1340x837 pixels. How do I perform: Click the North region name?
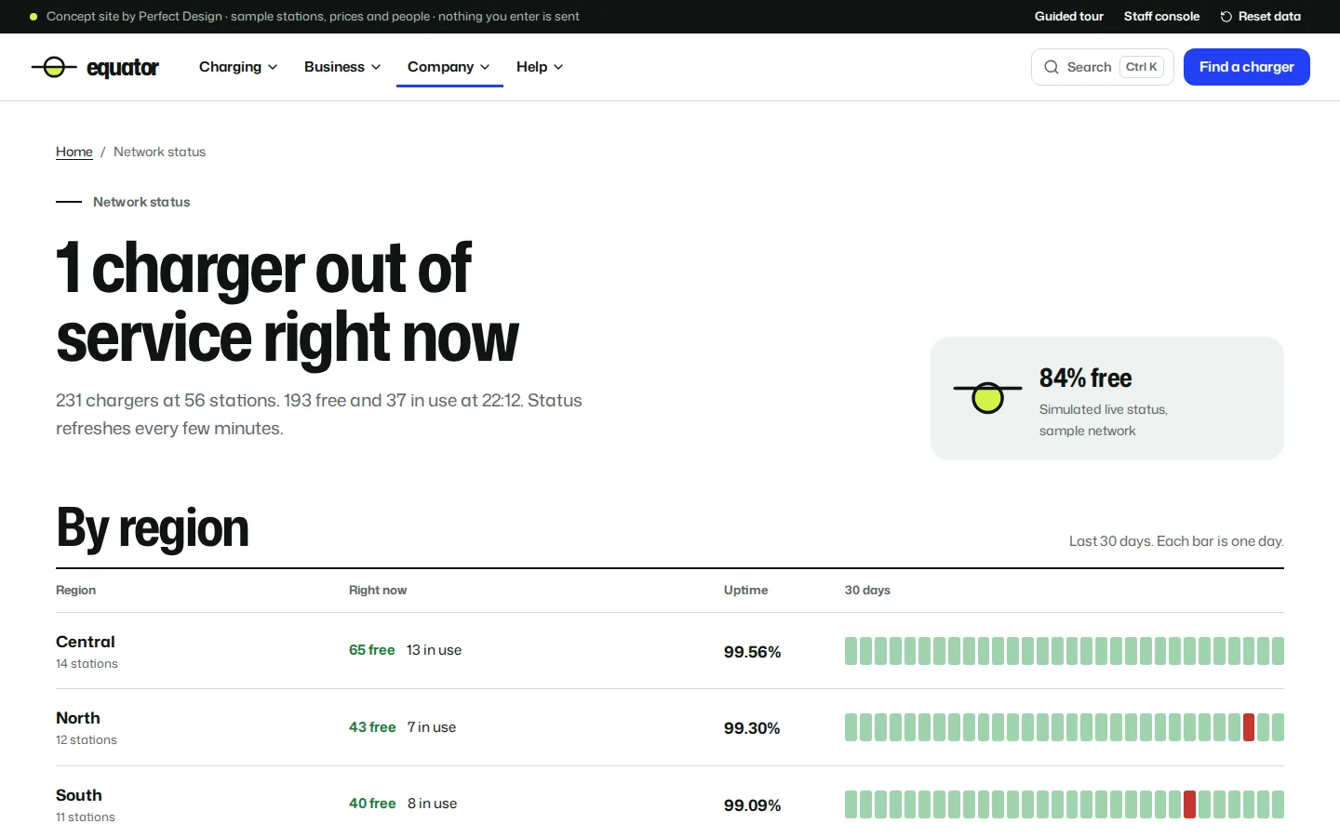(78, 718)
